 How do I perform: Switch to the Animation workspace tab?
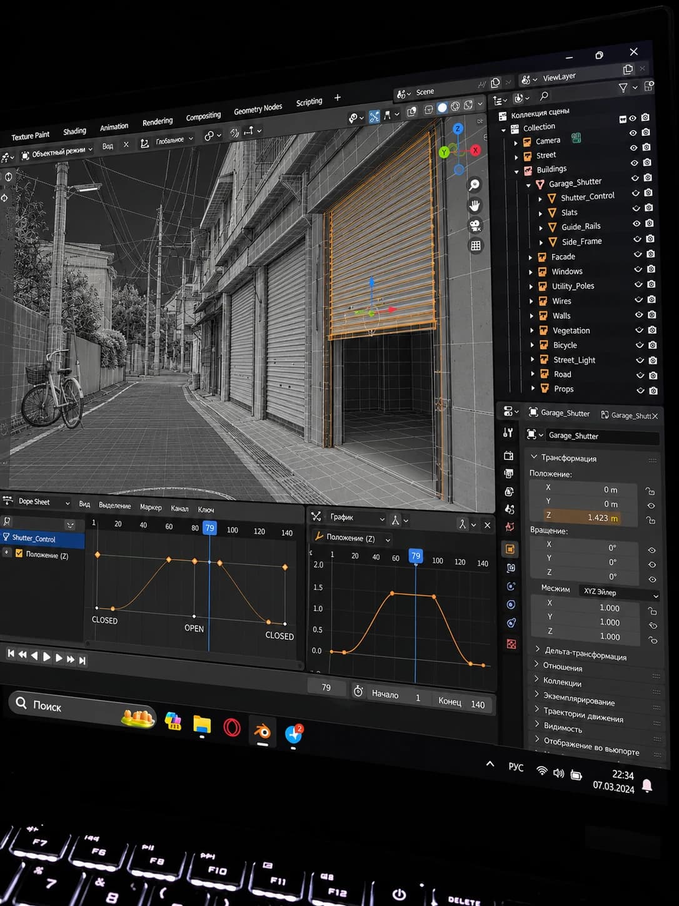(x=114, y=127)
